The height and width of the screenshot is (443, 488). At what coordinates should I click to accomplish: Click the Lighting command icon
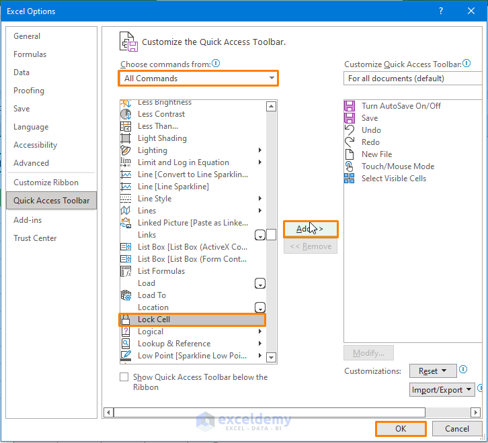126,150
